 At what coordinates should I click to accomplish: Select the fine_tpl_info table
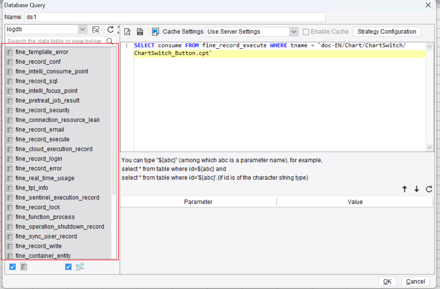[32, 188]
